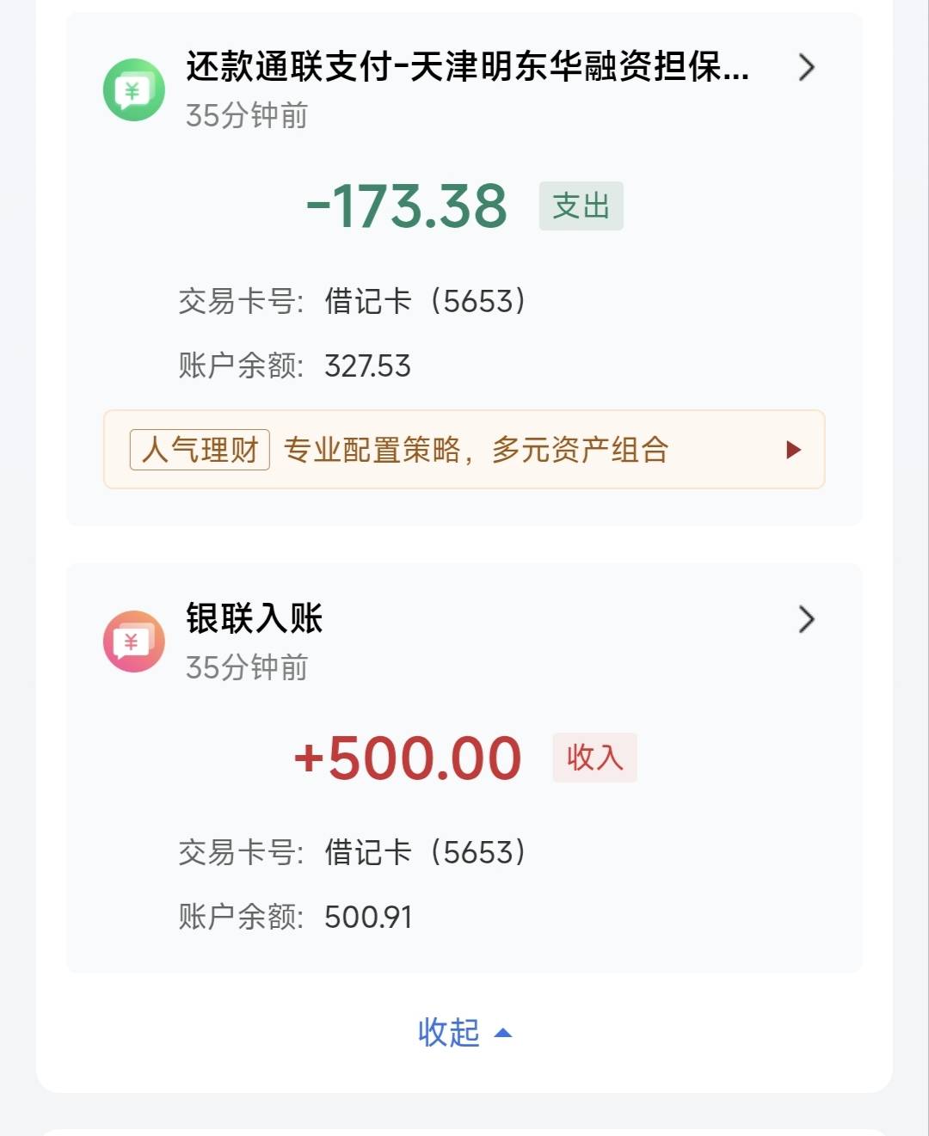Tap the red 收入 tag
Image resolution: width=929 pixels, height=1136 pixels.
[594, 758]
